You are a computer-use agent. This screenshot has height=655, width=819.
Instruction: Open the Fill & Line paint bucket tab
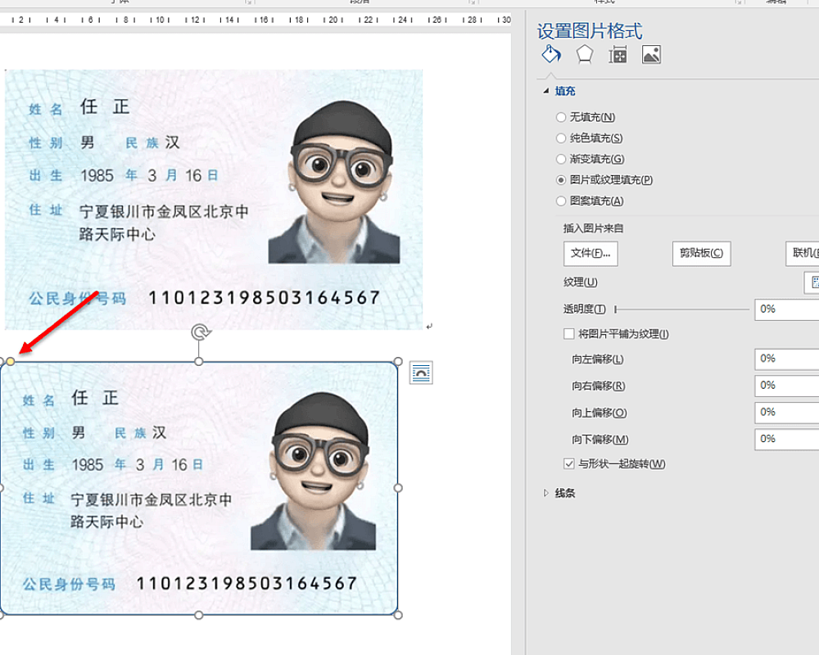[x=551, y=55]
